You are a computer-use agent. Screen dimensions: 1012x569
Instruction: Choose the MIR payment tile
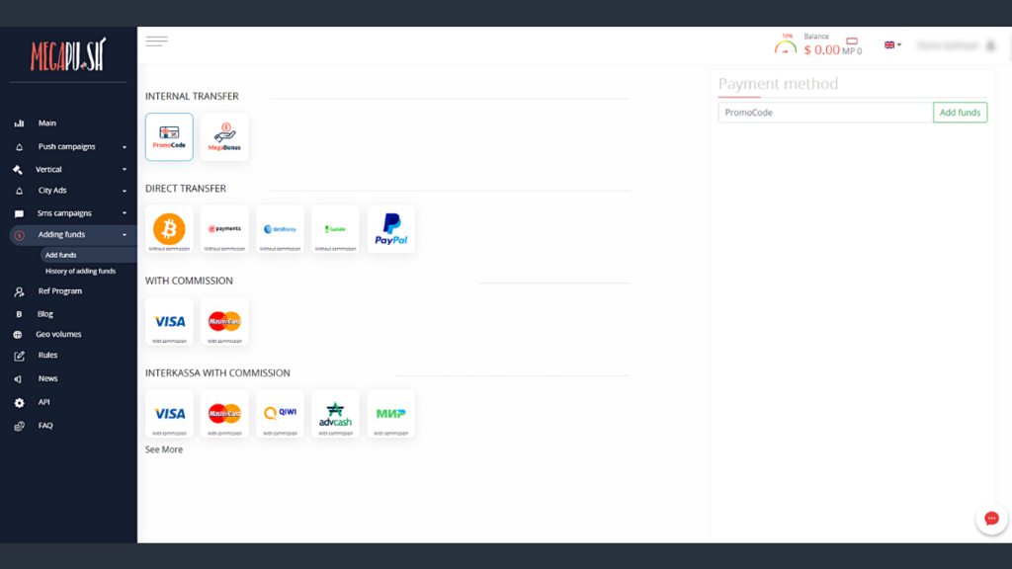point(391,414)
